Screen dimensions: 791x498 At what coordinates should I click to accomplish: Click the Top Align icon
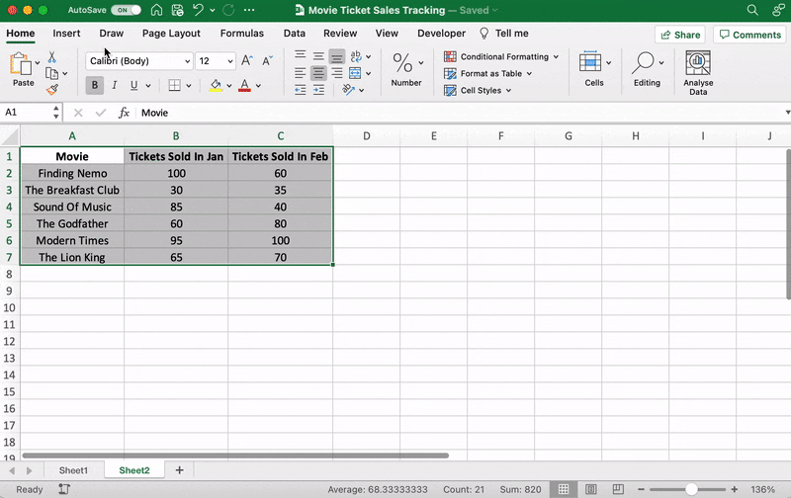click(x=301, y=56)
